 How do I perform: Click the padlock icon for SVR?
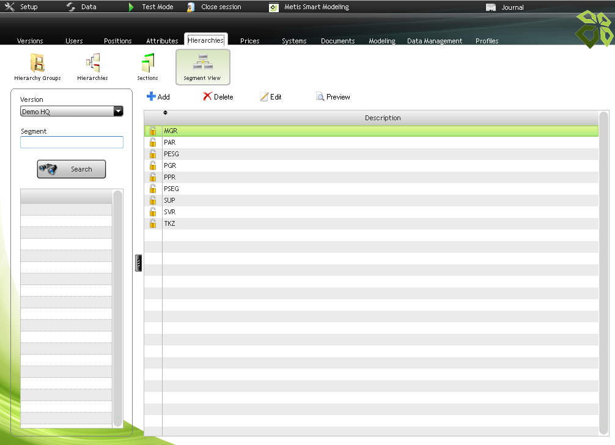153,212
